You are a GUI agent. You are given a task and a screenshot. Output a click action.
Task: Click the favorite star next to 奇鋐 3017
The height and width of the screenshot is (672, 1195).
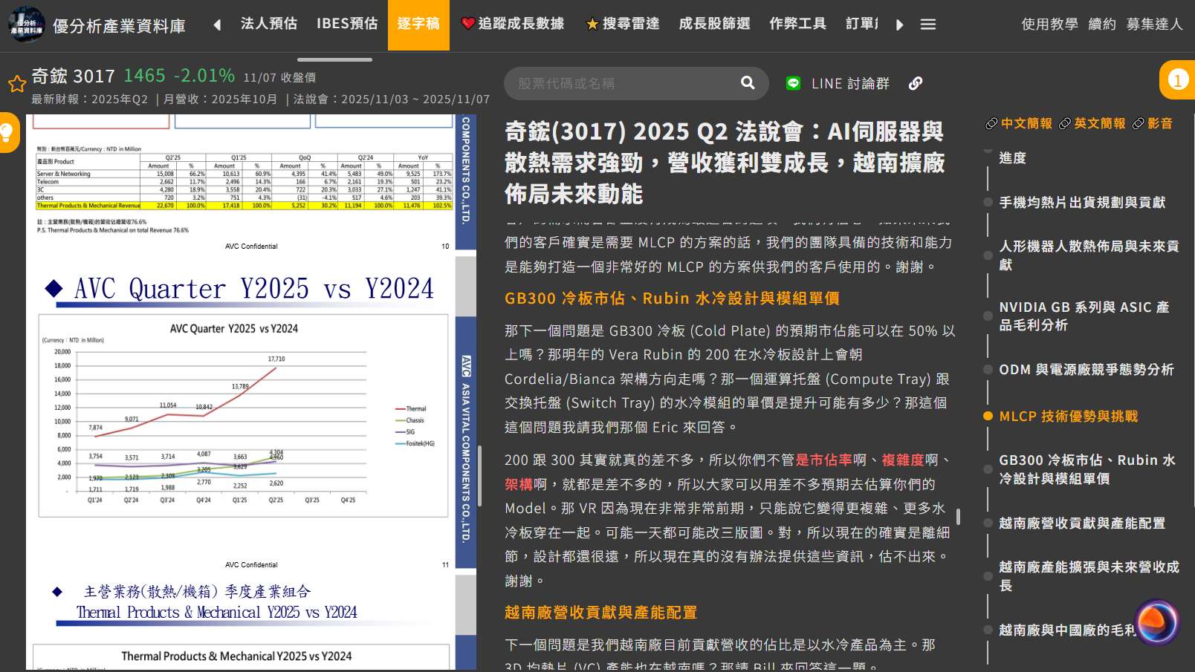pyautogui.click(x=16, y=83)
